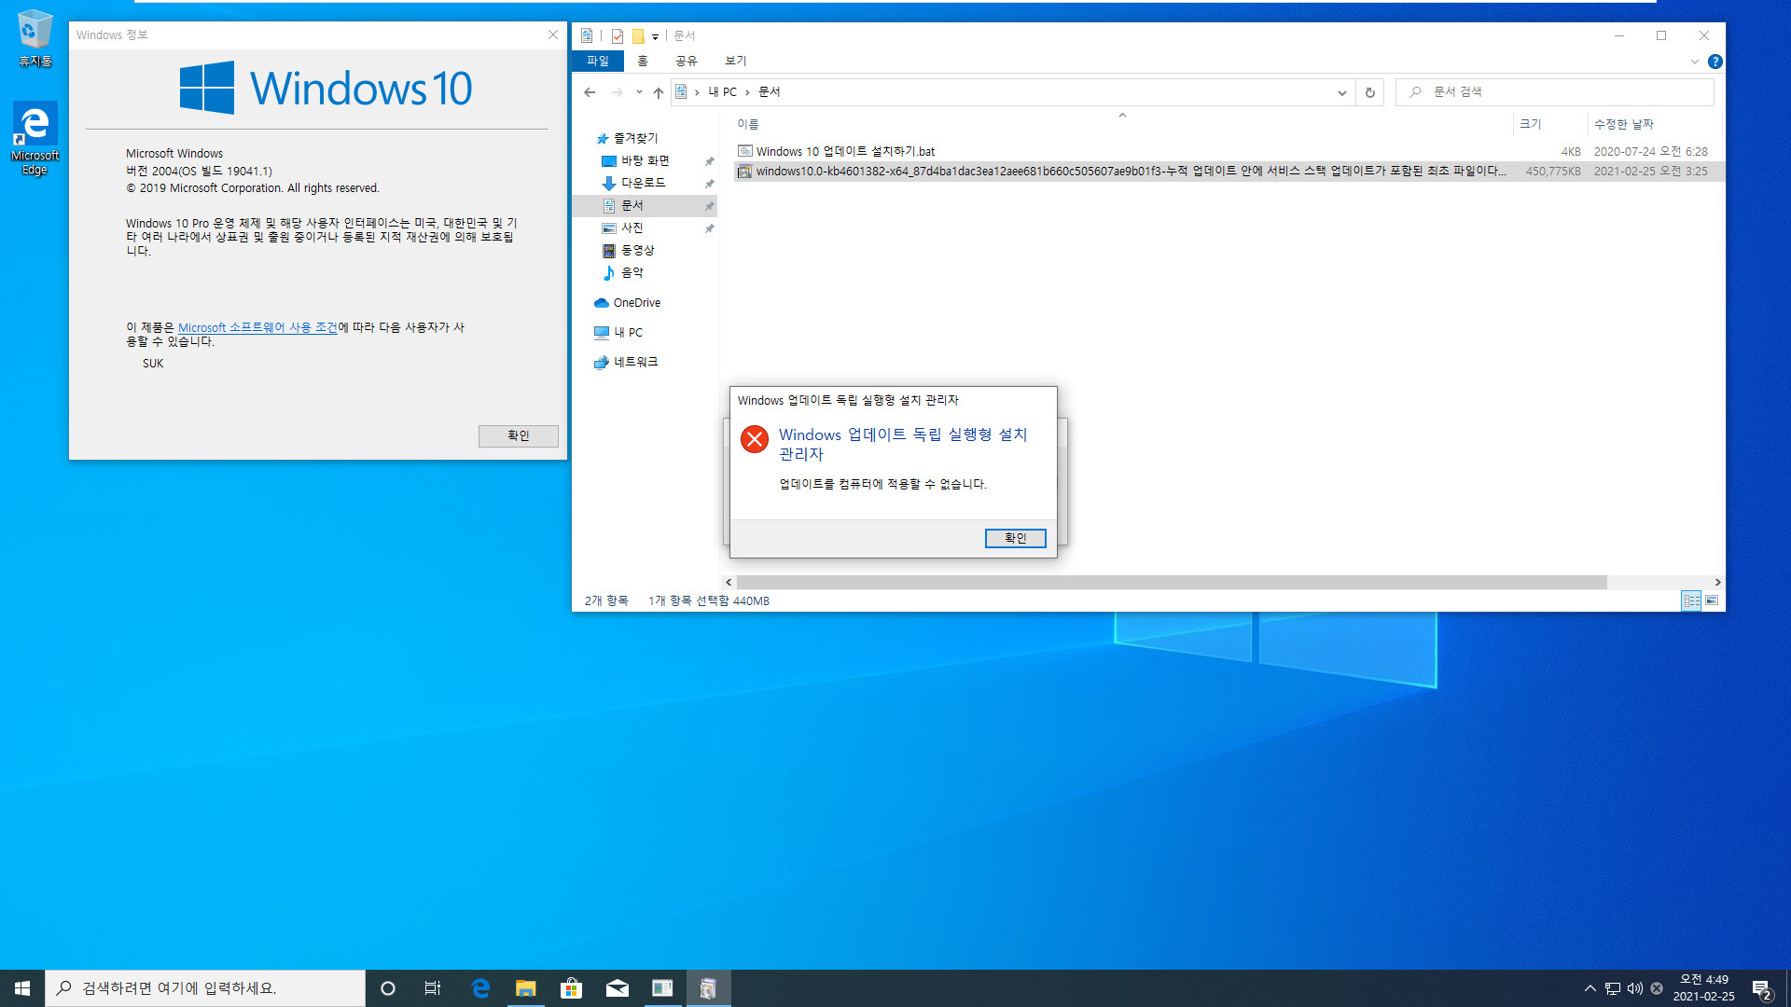Click 확인 in the update error dialog
1791x1007 pixels.
coord(1015,538)
